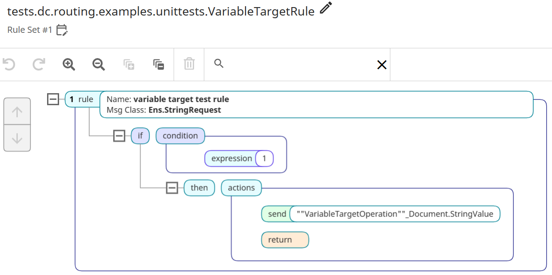Type in the rule search field
552x275 pixels.
coord(298,65)
